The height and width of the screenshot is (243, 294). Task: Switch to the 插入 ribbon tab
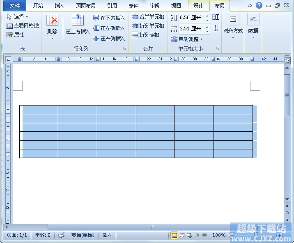[x=60, y=6]
